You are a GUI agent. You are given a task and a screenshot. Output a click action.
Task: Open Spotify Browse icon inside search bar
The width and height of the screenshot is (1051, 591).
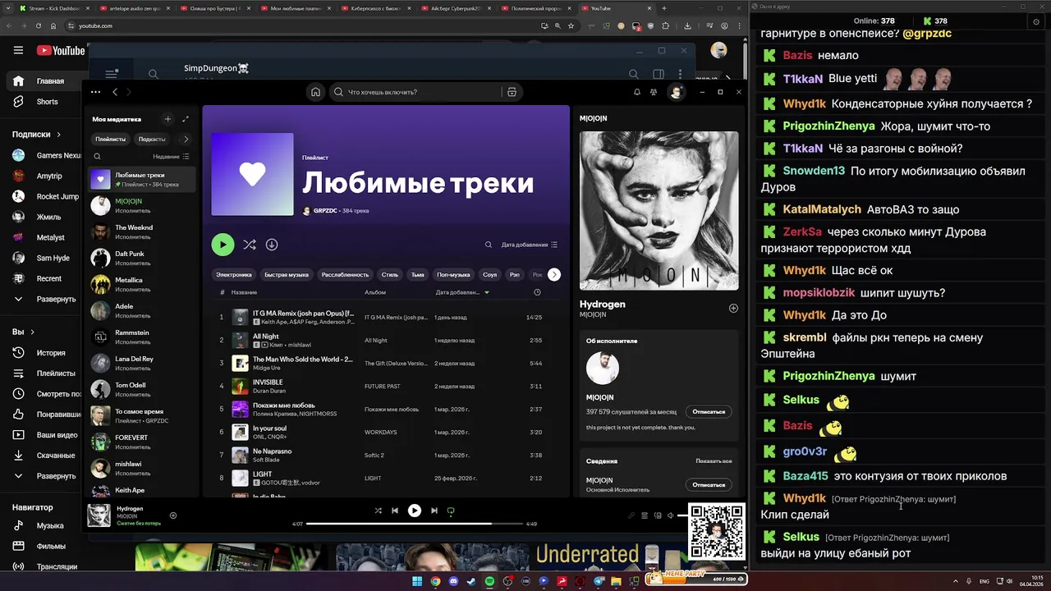tap(512, 92)
